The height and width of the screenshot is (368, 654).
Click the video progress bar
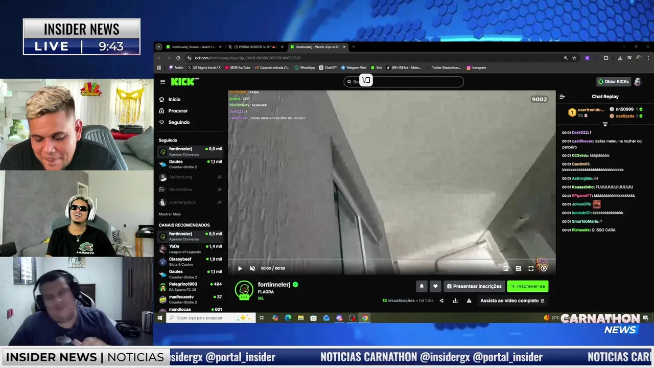pos(391,260)
